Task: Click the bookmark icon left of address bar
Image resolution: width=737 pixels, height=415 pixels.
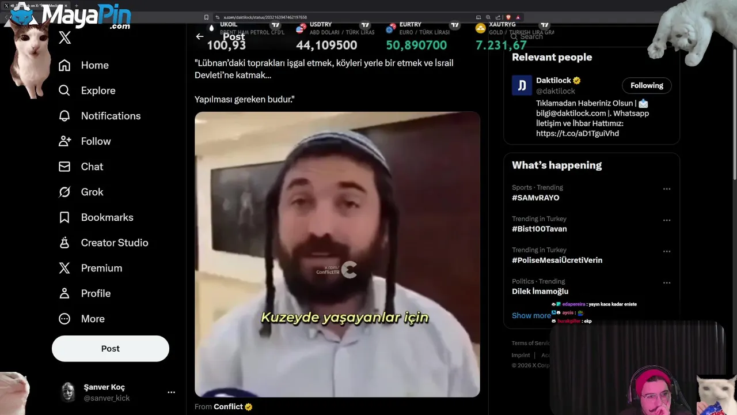Action: (x=206, y=17)
